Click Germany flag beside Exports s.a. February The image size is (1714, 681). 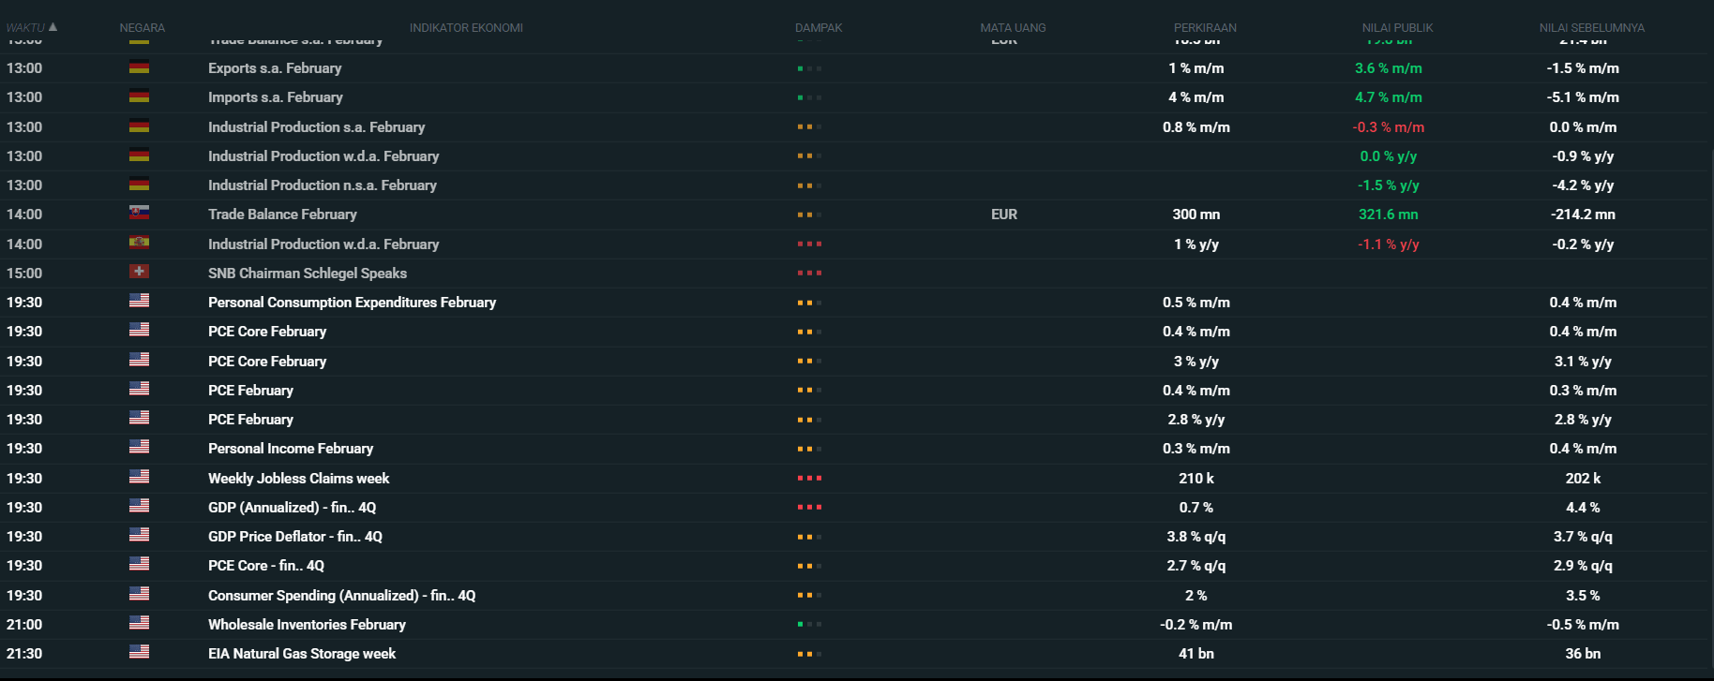(x=139, y=67)
